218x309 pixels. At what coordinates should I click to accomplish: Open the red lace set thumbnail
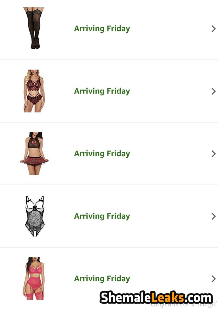coord(34,91)
